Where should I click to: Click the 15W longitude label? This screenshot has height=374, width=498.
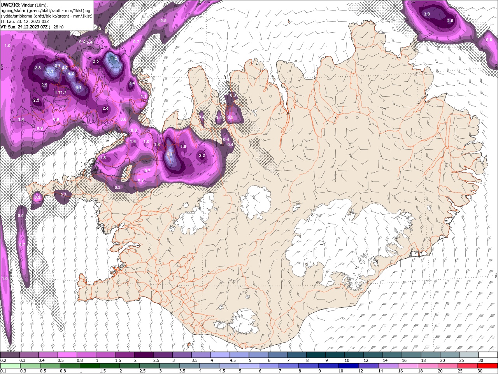pos(412,2)
